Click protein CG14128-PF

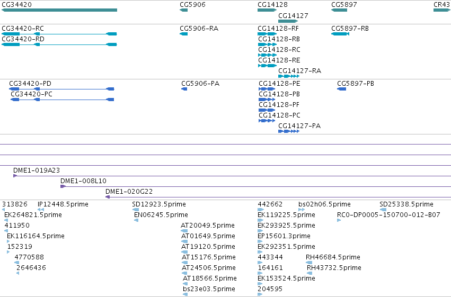[267, 110]
